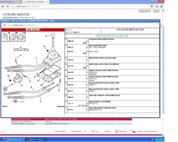The image size is (178, 142).
Task: Expand the language arrow beside the Czech flag
Action: point(131,131)
